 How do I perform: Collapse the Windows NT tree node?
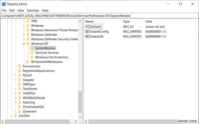tap(24, 44)
